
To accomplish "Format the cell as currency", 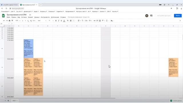I will coord(23,21).
